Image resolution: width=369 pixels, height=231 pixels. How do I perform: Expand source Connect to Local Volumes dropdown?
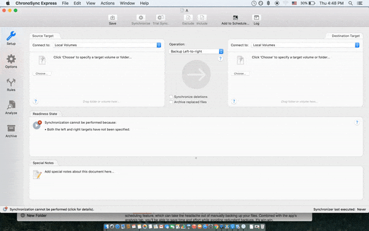click(107, 45)
